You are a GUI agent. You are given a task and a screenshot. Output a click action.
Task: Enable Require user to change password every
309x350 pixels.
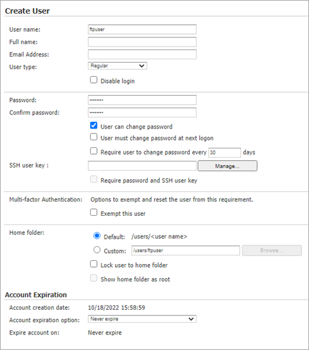tap(94, 151)
